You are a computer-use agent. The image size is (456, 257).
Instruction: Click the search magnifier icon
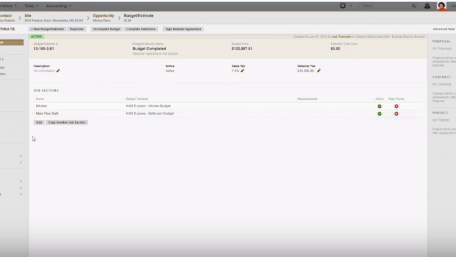click(414, 6)
